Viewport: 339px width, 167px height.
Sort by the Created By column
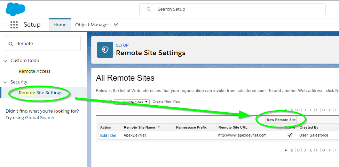click(309, 128)
